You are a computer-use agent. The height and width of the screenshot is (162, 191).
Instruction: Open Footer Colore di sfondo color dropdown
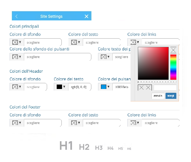coord(17,123)
